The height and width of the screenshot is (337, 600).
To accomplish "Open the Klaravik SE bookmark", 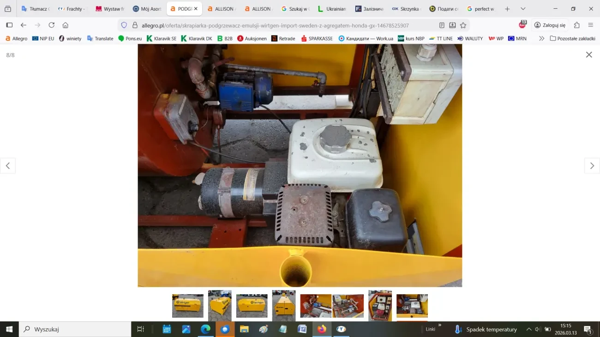I will coord(162,39).
